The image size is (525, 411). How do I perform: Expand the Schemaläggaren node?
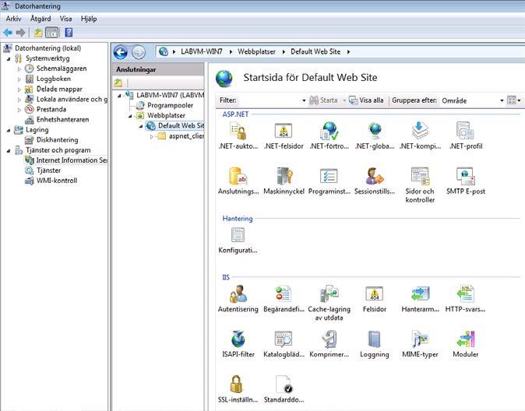[x=19, y=69]
